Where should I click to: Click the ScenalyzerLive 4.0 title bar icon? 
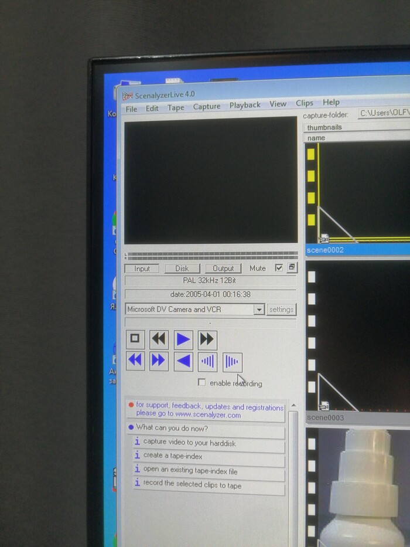128,96
